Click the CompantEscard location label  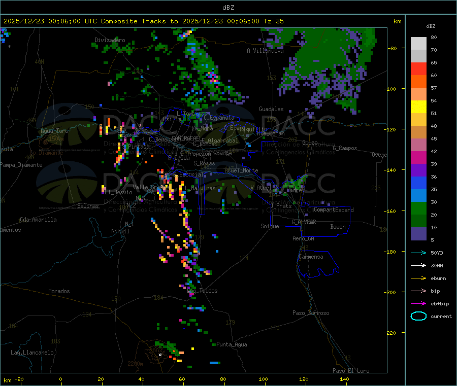coord(334,210)
